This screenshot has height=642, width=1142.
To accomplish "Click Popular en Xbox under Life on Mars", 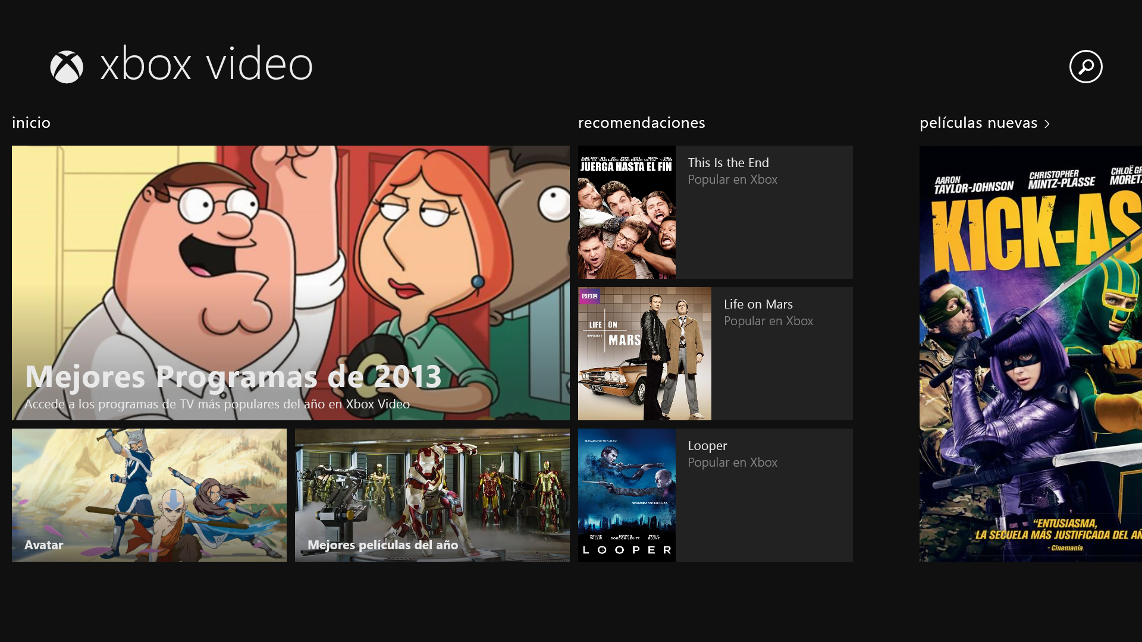I will pyautogui.click(x=768, y=321).
